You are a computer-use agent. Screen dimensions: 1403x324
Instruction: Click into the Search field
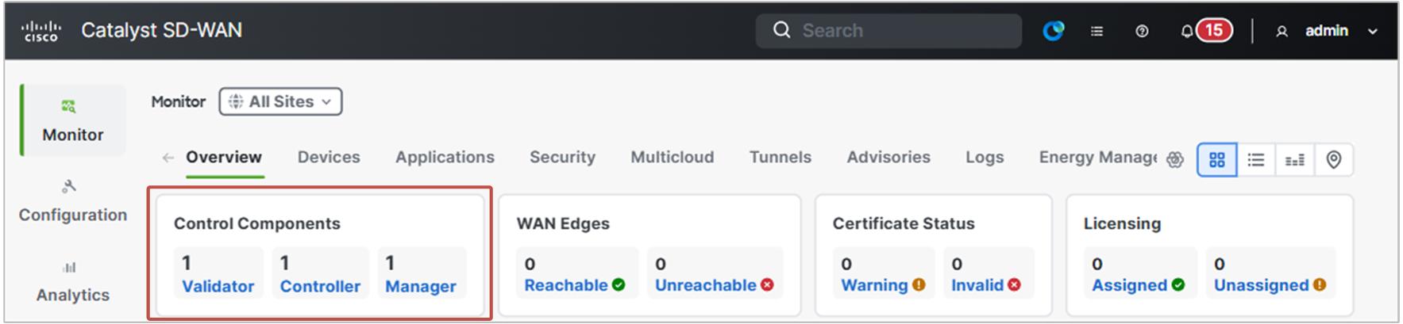click(888, 31)
